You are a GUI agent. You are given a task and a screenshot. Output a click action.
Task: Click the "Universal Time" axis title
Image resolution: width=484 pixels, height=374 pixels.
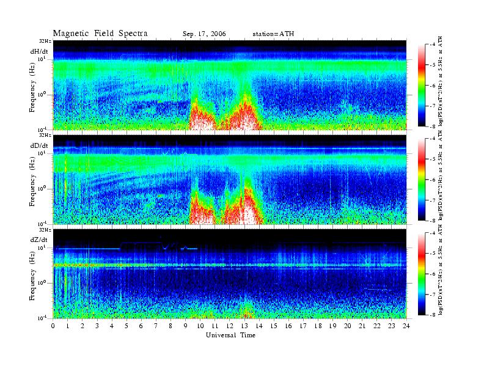[x=230, y=335]
